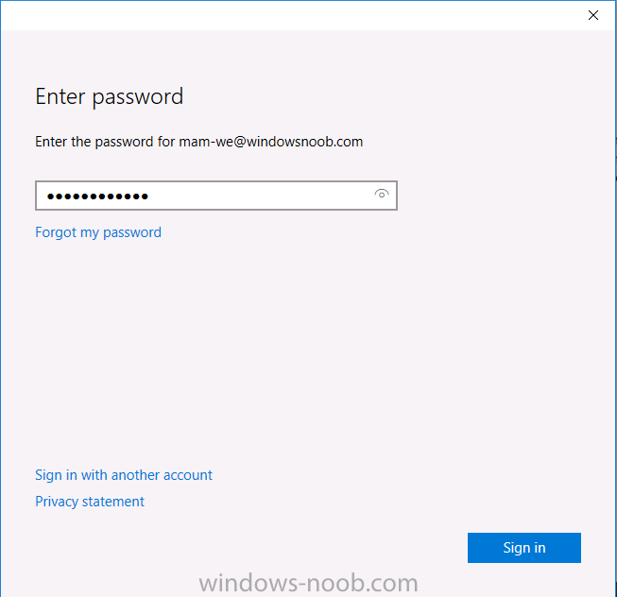Focus the password textbox

[x=216, y=196]
